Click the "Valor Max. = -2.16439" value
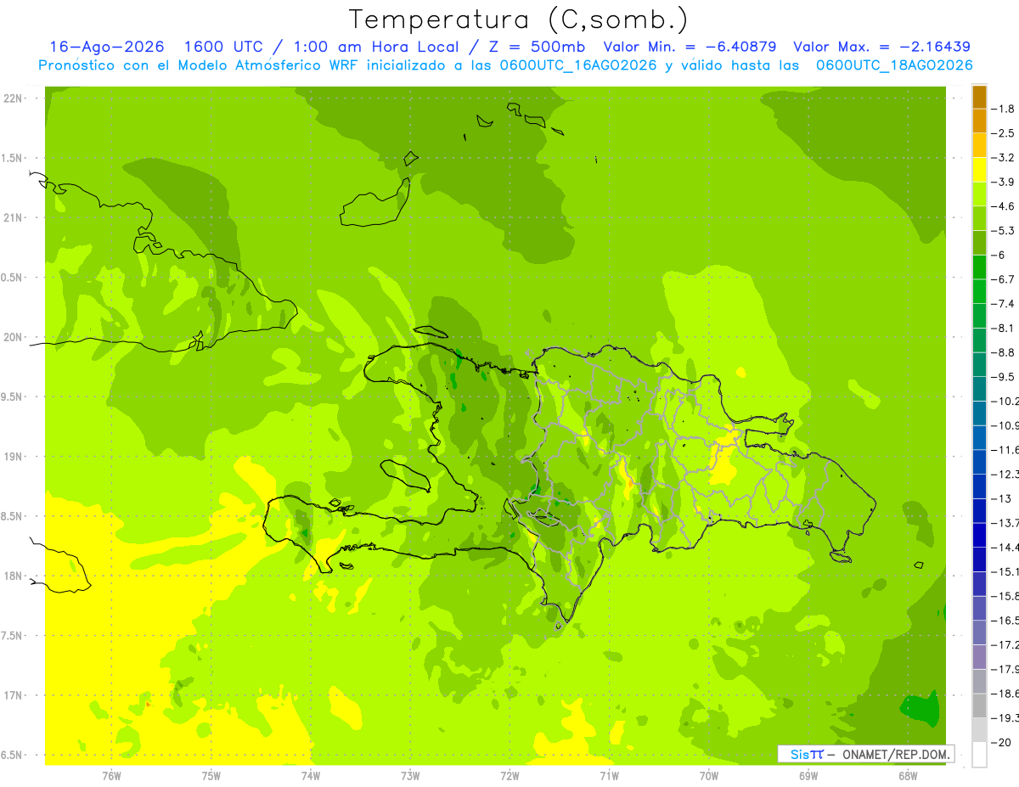Screen dimensions: 1019x787 [881, 47]
